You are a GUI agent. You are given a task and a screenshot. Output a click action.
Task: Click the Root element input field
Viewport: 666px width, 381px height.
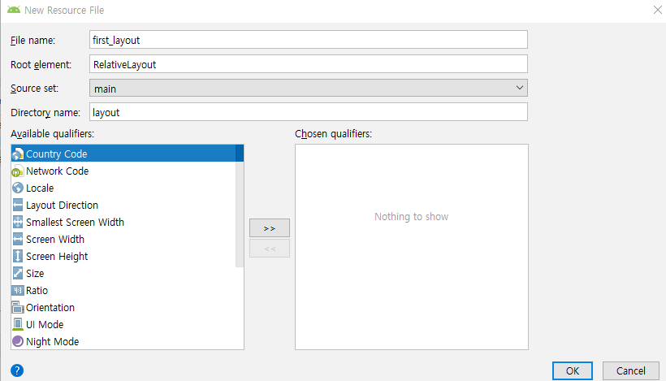point(309,64)
